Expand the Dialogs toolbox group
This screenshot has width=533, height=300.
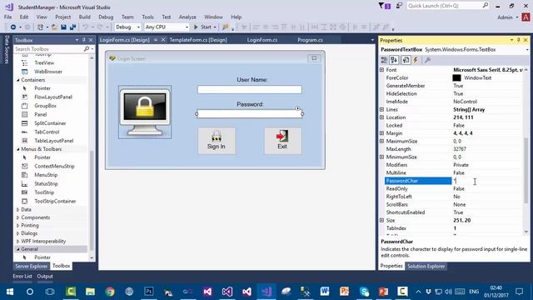click(x=18, y=233)
